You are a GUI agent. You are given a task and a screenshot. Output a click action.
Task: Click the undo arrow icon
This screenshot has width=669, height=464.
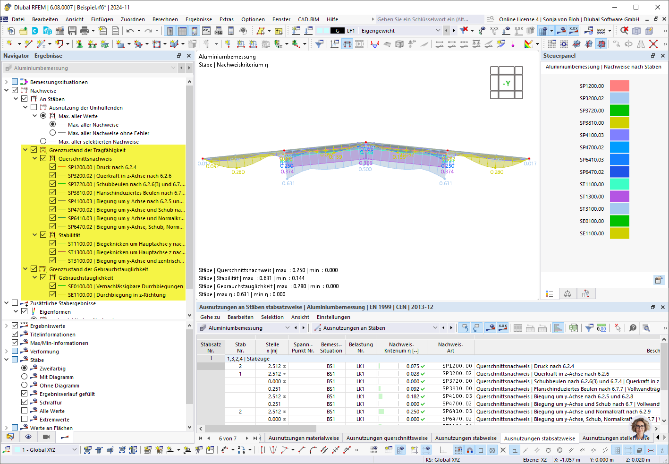coord(130,31)
